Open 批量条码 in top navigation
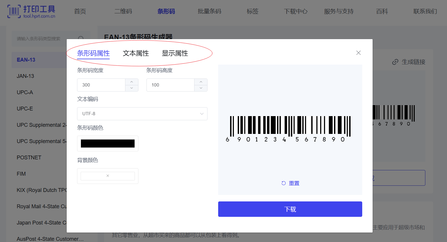This screenshot has height=242, width=447. (210, 12)
